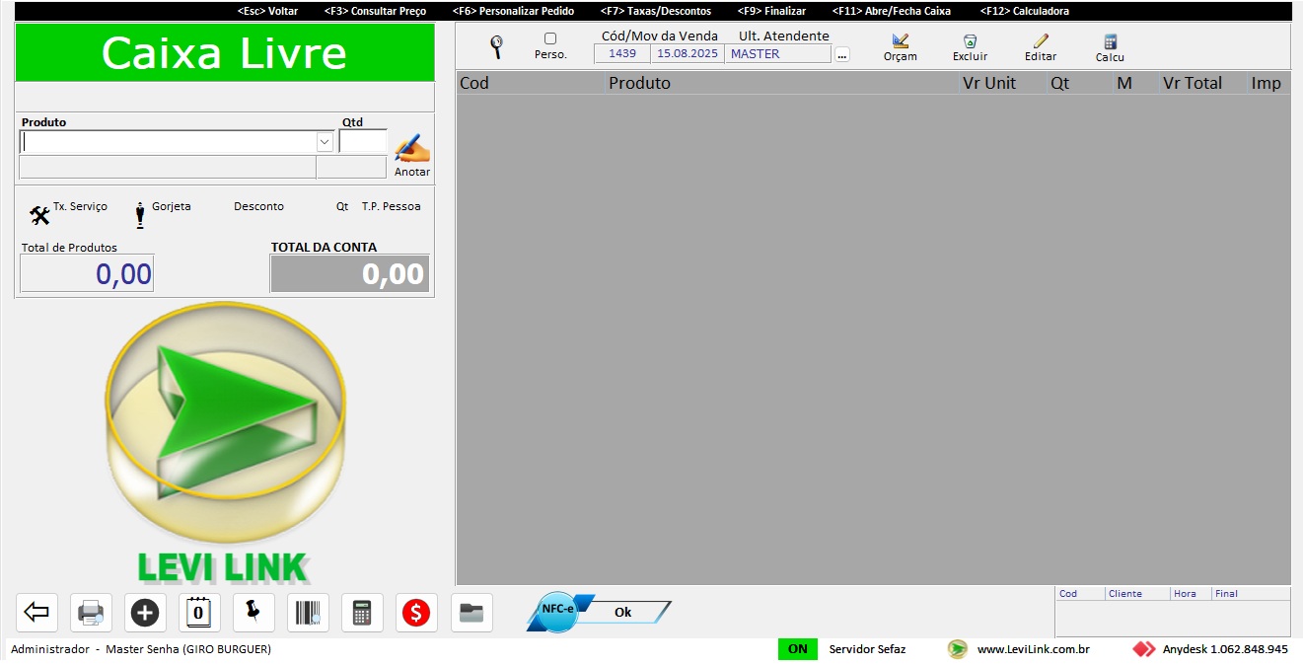Image resolution: width=1303 pixels, height=665 pixels.
Task: Select F11 Abre/Fecha Caixa in top bar
Action: (x=892, y=11)
